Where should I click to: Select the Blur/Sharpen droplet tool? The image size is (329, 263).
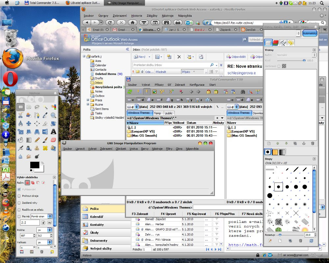(x=20, y=156)
